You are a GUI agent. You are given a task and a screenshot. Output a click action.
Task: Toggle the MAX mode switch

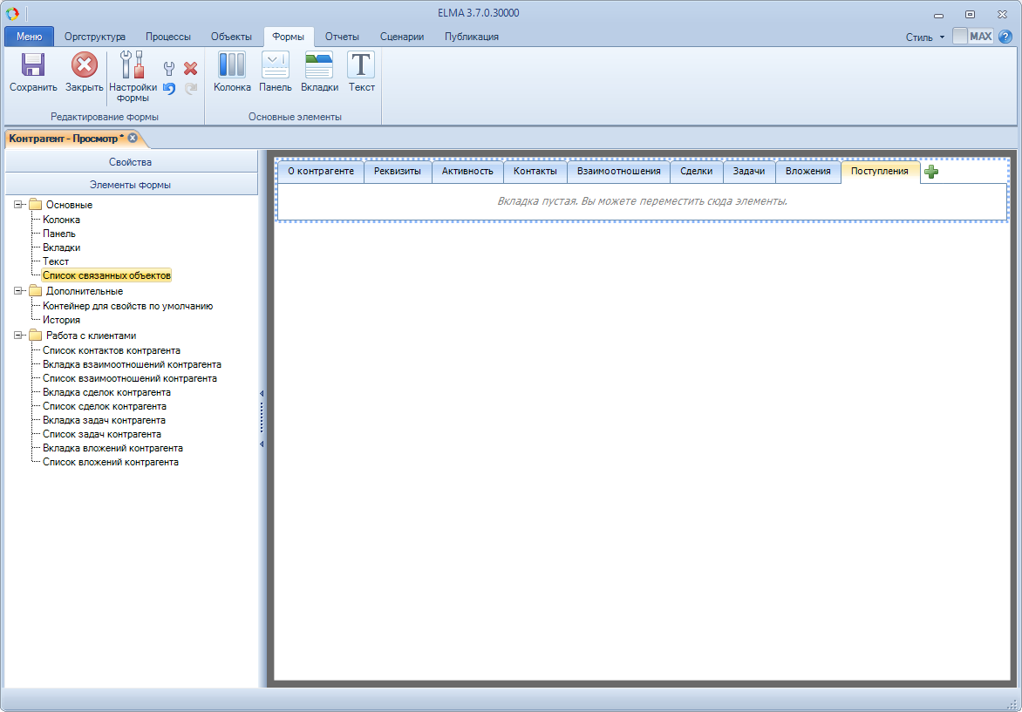972,37
